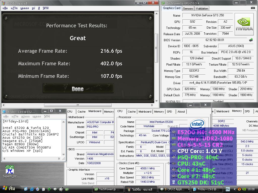
Task: Switch to Paint window taskbar button
Action: coord(141,189)
